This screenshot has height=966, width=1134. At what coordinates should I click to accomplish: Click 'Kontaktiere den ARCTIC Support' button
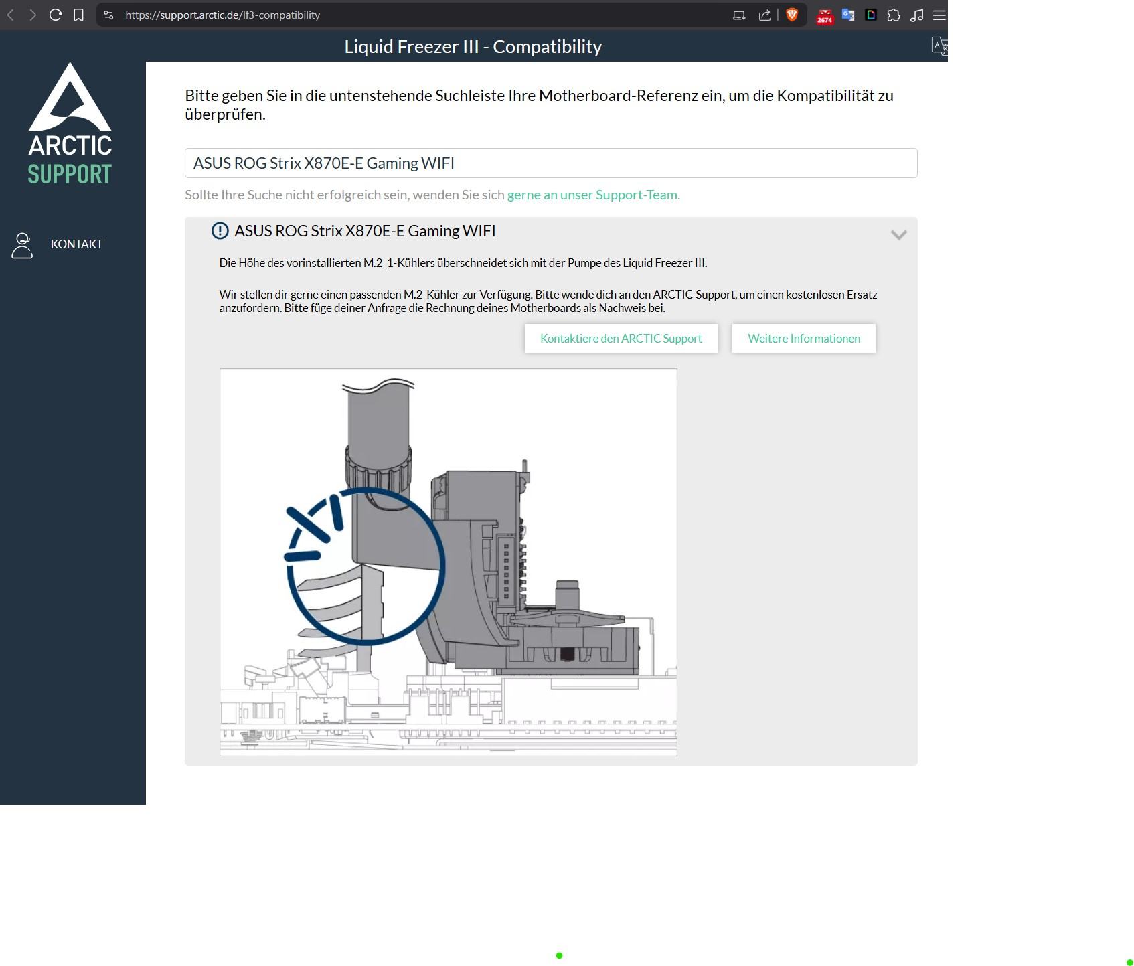(621, 339)
